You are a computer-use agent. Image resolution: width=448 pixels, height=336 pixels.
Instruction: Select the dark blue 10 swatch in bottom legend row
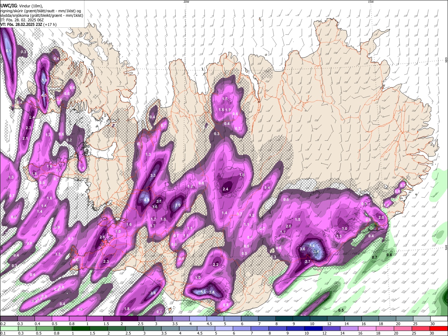313,328
